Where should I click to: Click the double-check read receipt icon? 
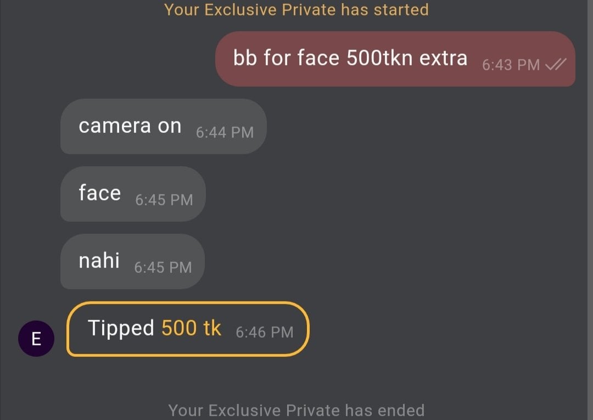coord(556,65)
